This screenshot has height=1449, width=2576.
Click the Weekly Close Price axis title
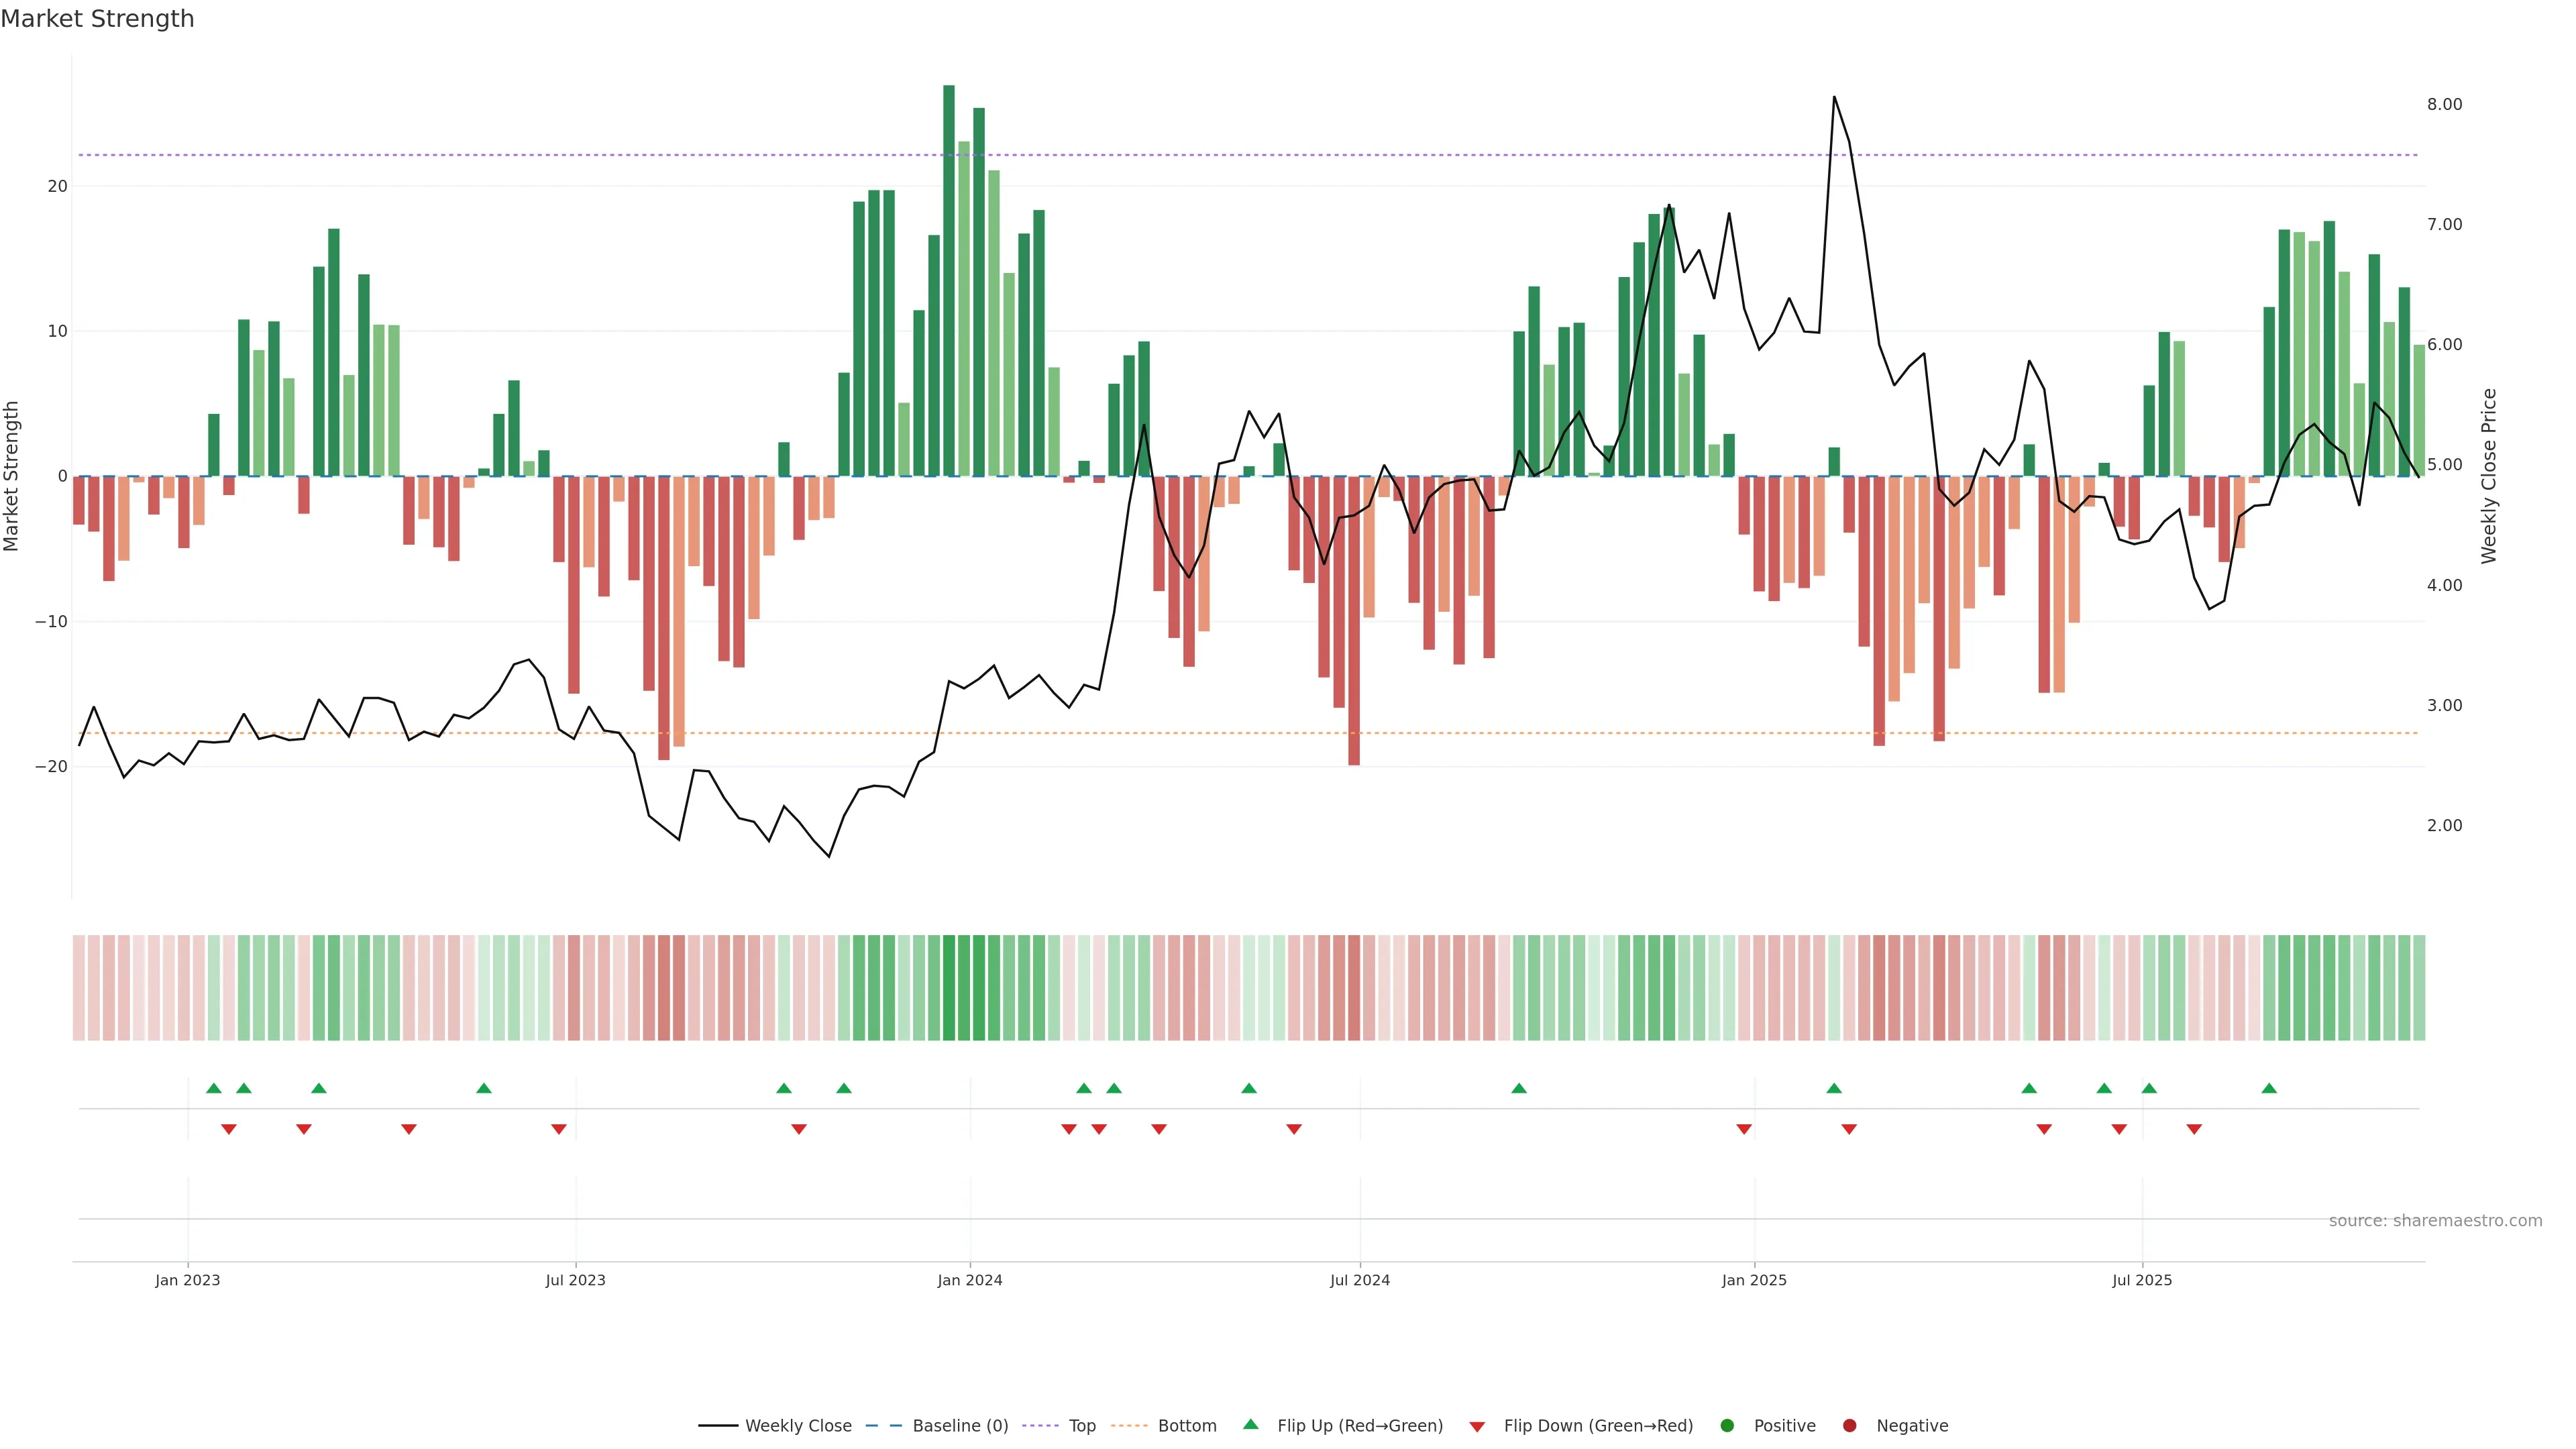pyautogui.click(x=2489, y=476)
